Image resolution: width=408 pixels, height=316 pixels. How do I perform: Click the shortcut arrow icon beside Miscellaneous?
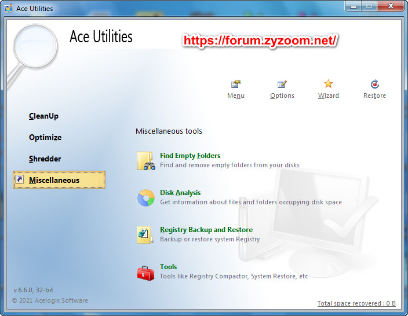coord(20,179)
